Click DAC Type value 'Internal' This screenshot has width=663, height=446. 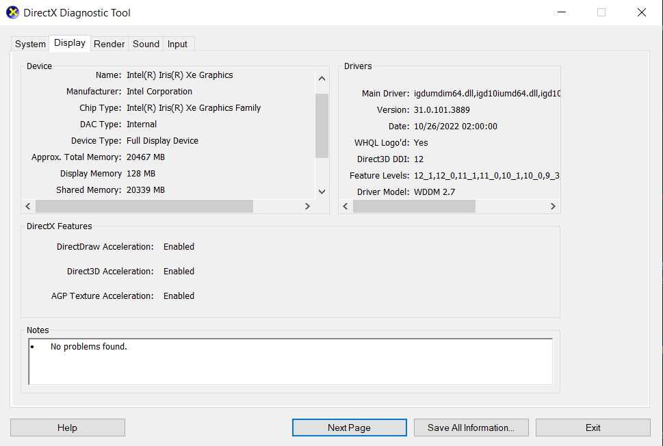point(142,124)
